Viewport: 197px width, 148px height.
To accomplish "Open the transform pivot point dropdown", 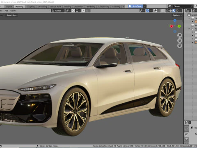I will pyautogui.click(x=68, y=11).
